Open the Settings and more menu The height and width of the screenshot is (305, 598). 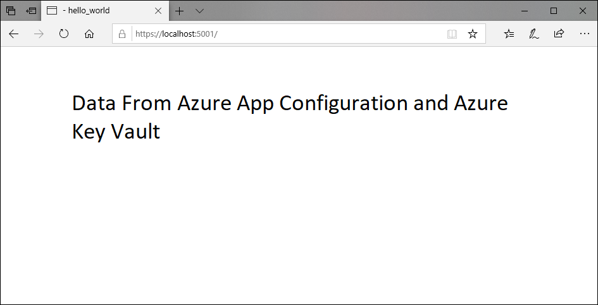click(x=584, y=34)
